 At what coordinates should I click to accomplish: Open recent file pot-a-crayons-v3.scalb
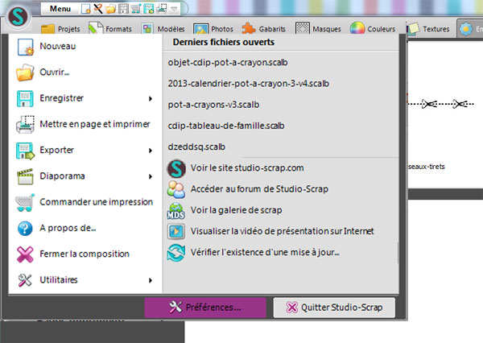[213, 105]
